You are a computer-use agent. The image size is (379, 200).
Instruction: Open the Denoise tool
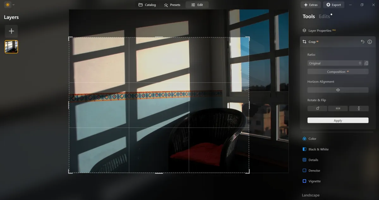315,170
